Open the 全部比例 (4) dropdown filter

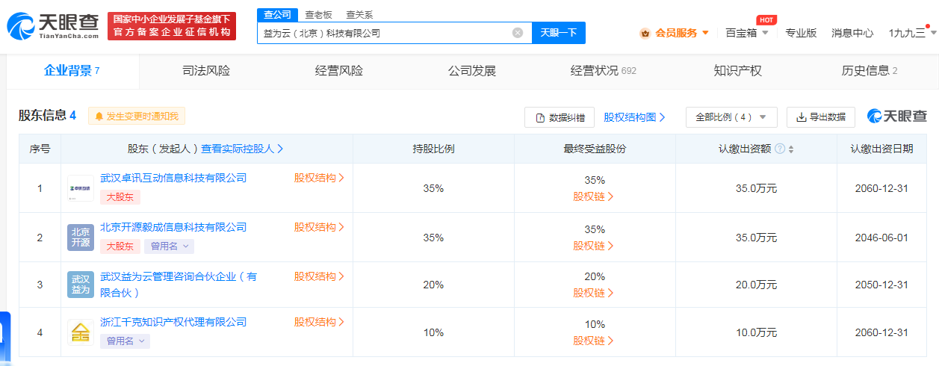tap(731, 117)
